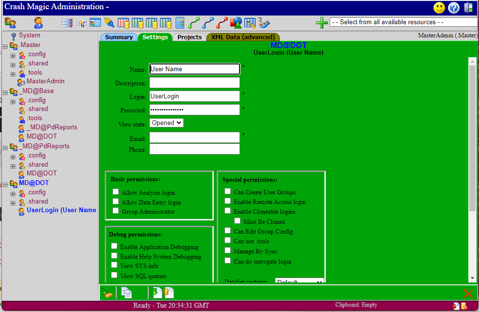
Task: Click the map with shapes icon
Action: tap(236, 23)
